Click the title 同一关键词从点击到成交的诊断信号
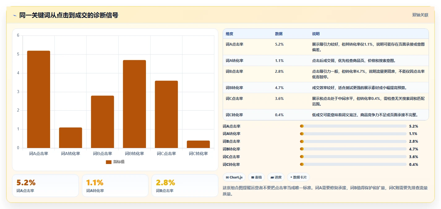The height and width of the screenshot is (209, 441). pos(69,15)
